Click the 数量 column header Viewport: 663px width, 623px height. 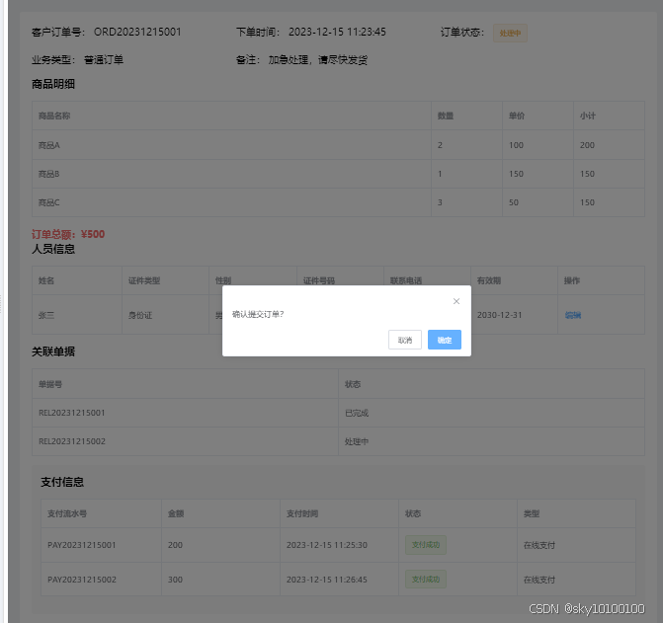click(x=446, y=116)
